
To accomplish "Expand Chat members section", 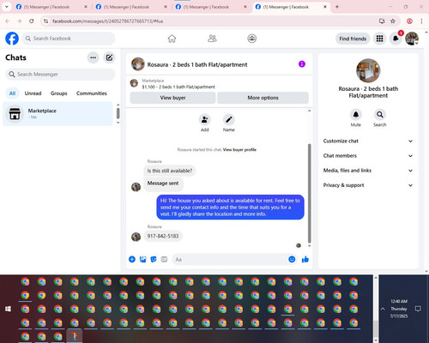I will (x=368, y=156).
